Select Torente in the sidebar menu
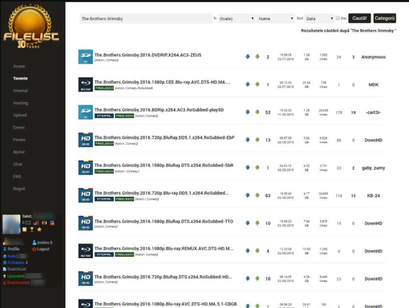 coord(20,78)
